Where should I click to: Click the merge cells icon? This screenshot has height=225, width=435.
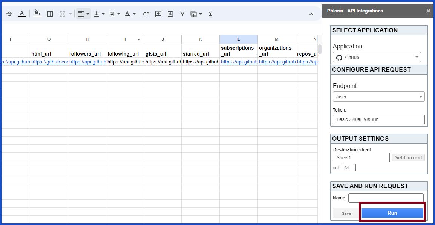coord(63,14)
